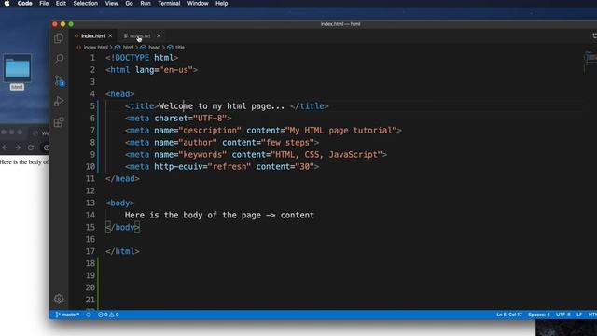Click "My HTML page tutorial" string
The image size is (597, 336).
340,131
